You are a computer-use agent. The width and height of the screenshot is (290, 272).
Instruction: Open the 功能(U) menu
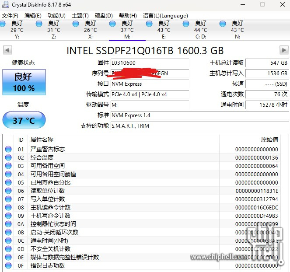click(56, 15)
